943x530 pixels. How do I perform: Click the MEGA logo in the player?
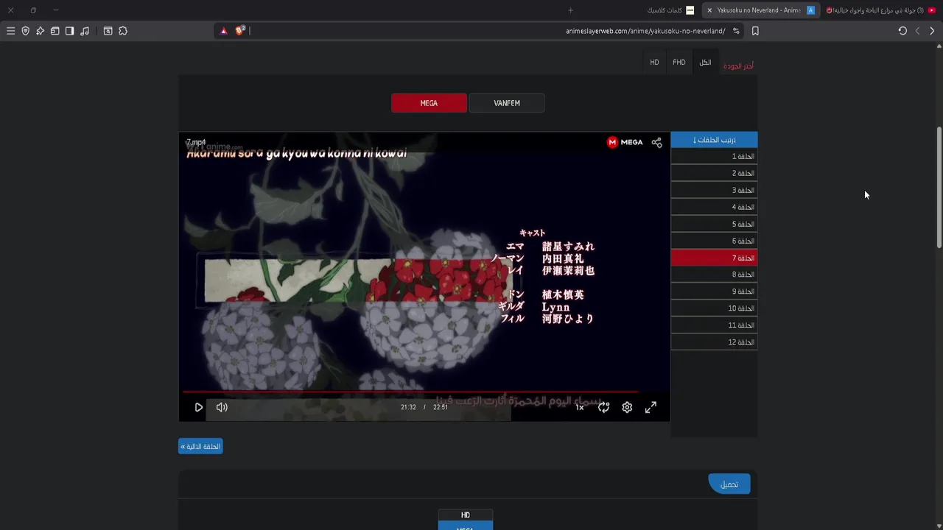coord(625,142)
